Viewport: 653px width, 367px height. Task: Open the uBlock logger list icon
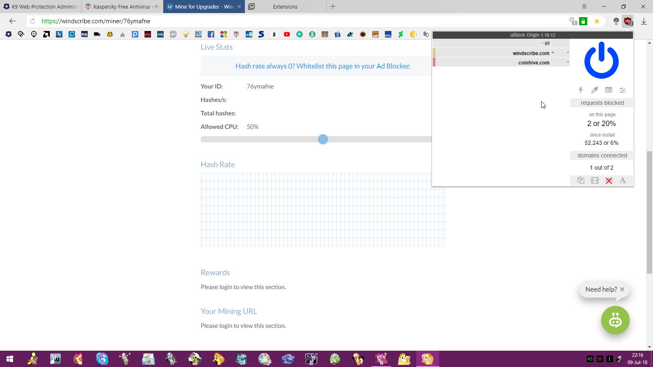pos(609,90)
